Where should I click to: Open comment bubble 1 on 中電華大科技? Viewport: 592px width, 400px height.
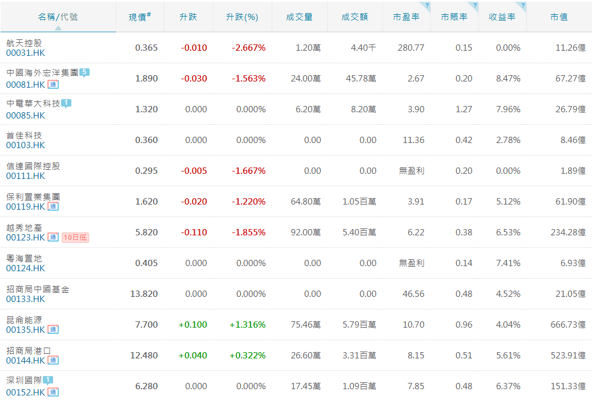click(66, 103)
